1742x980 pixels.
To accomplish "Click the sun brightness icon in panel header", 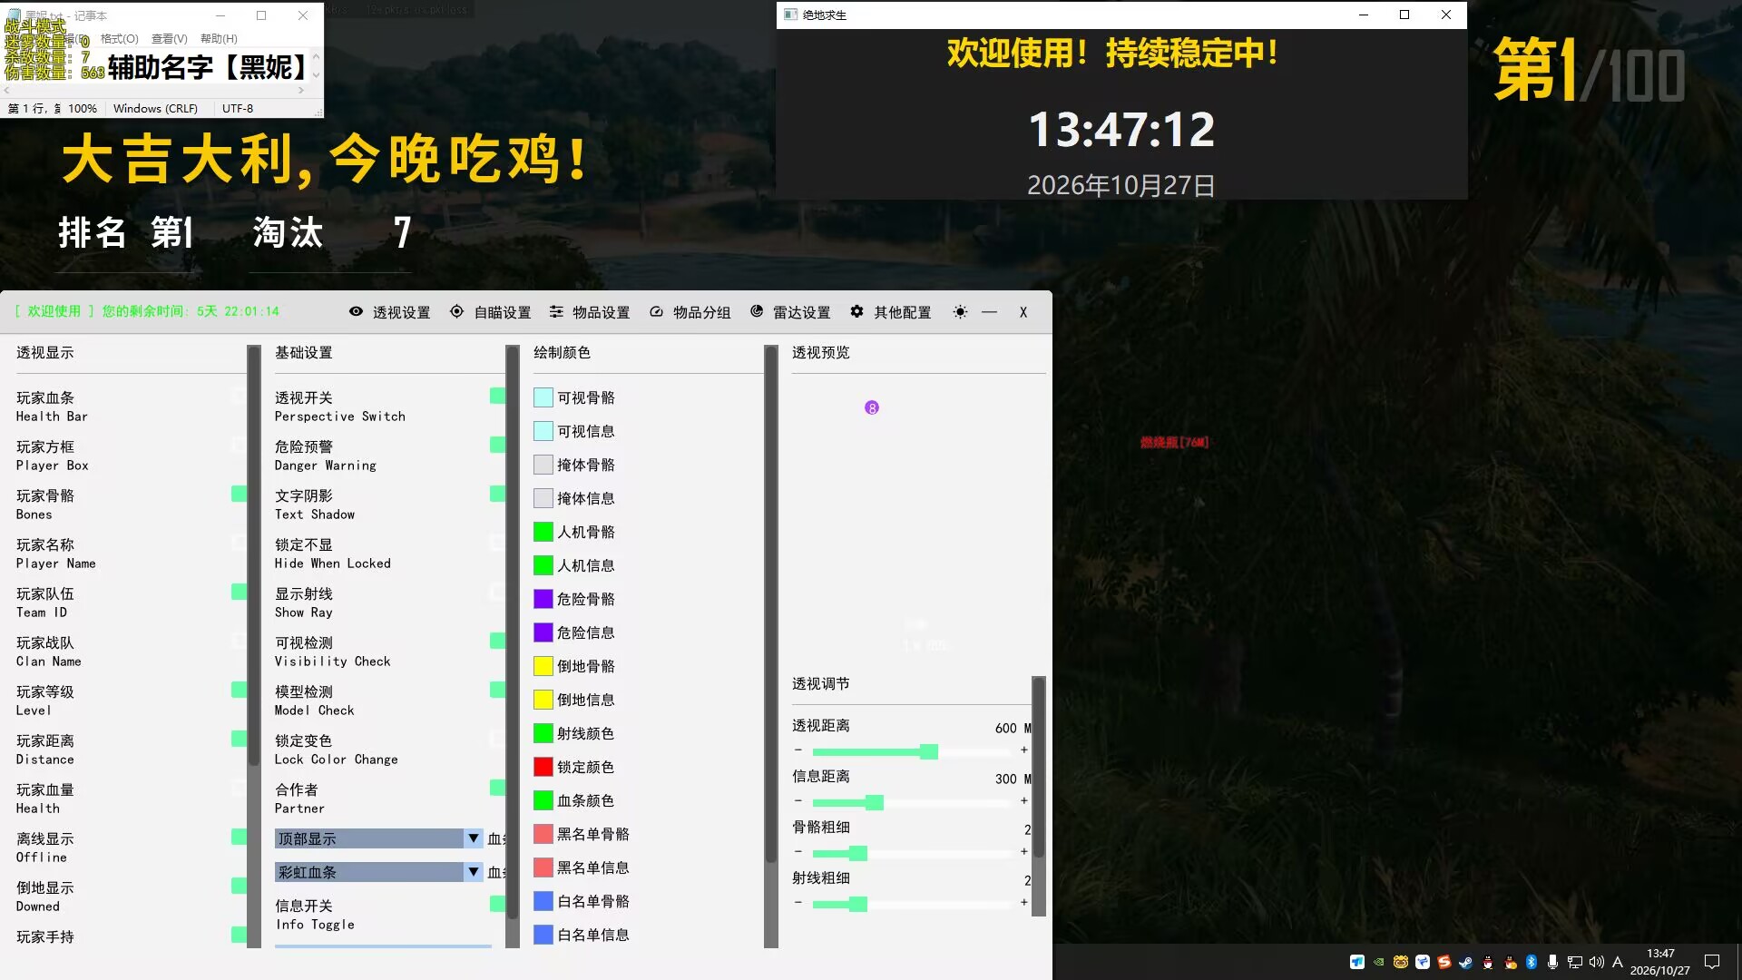I will pyautogui.click(x=960, y=312).
